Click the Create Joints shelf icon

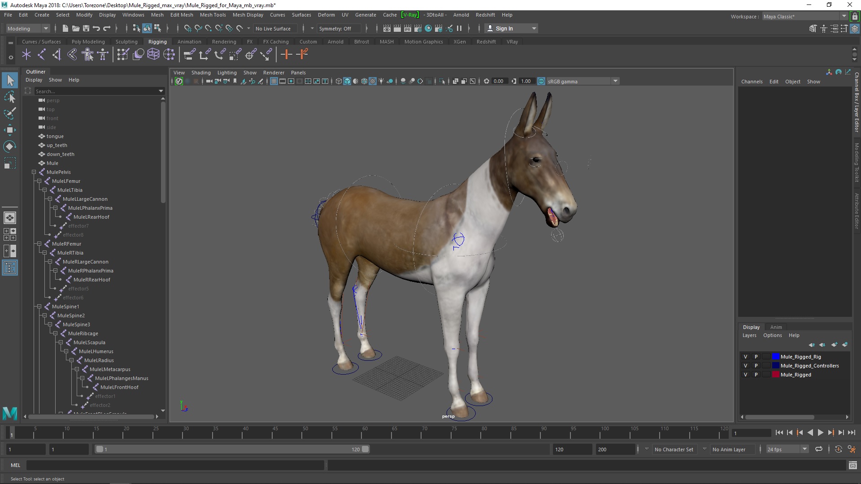coord(41,55)
